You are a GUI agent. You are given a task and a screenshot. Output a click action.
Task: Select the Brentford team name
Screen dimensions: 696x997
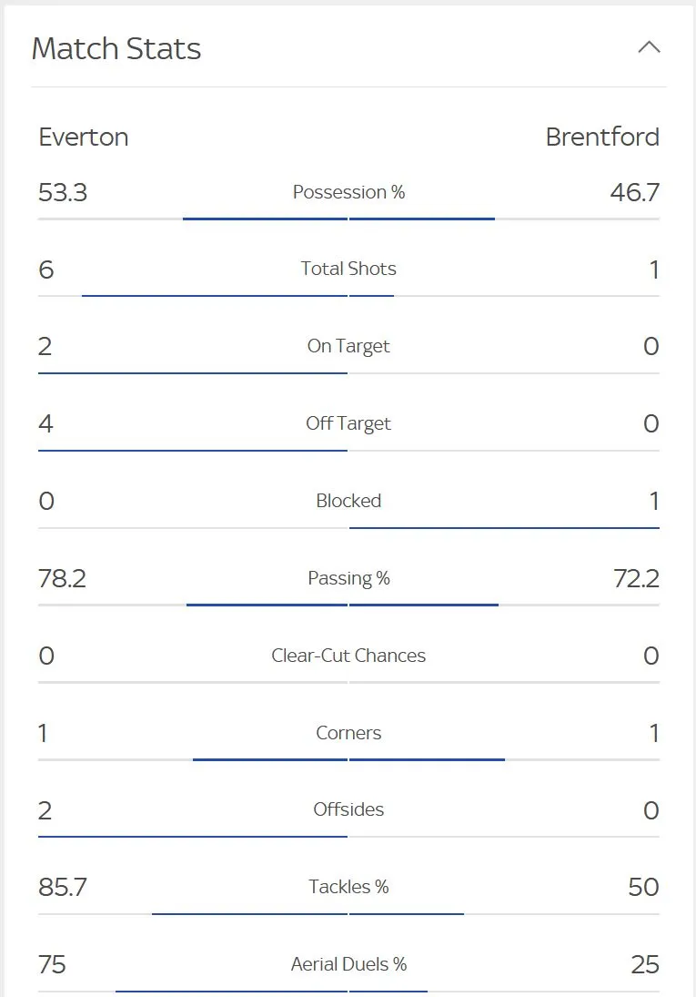click(x=602, y=137)
